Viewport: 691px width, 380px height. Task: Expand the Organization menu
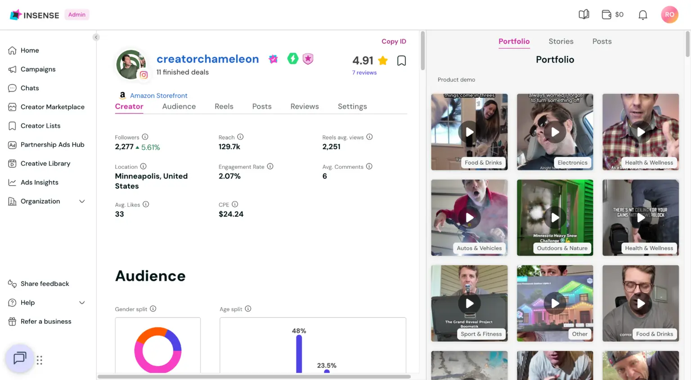(46, 201)
